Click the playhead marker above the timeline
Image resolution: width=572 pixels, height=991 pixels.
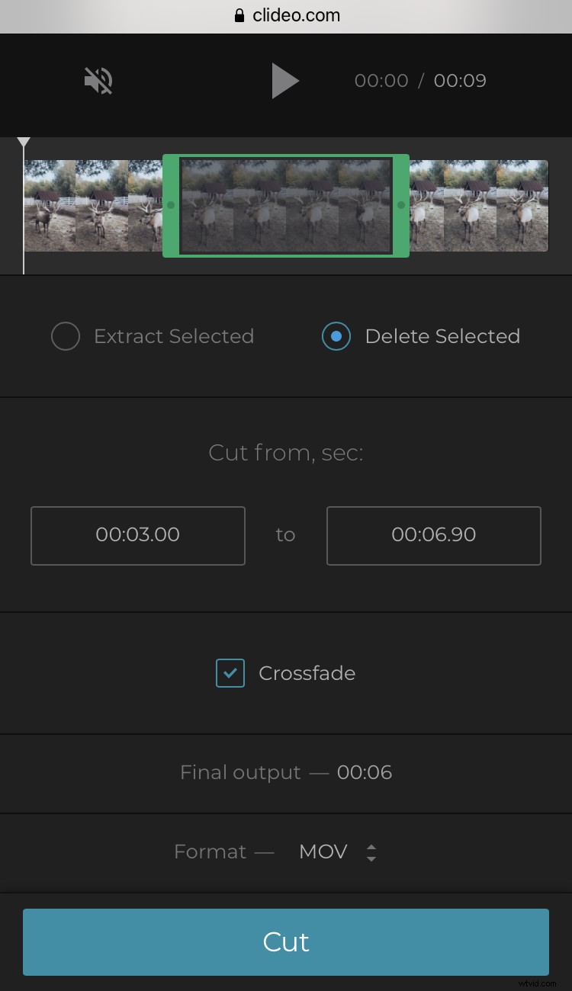pyautogui.click(x=24, y=141)
